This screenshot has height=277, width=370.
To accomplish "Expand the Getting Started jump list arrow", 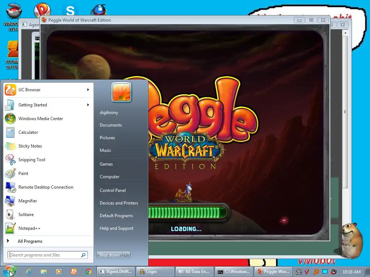I will (88, 105).
